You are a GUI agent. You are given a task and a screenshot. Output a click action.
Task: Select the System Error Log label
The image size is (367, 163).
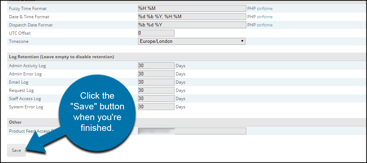tap(26, 107)
